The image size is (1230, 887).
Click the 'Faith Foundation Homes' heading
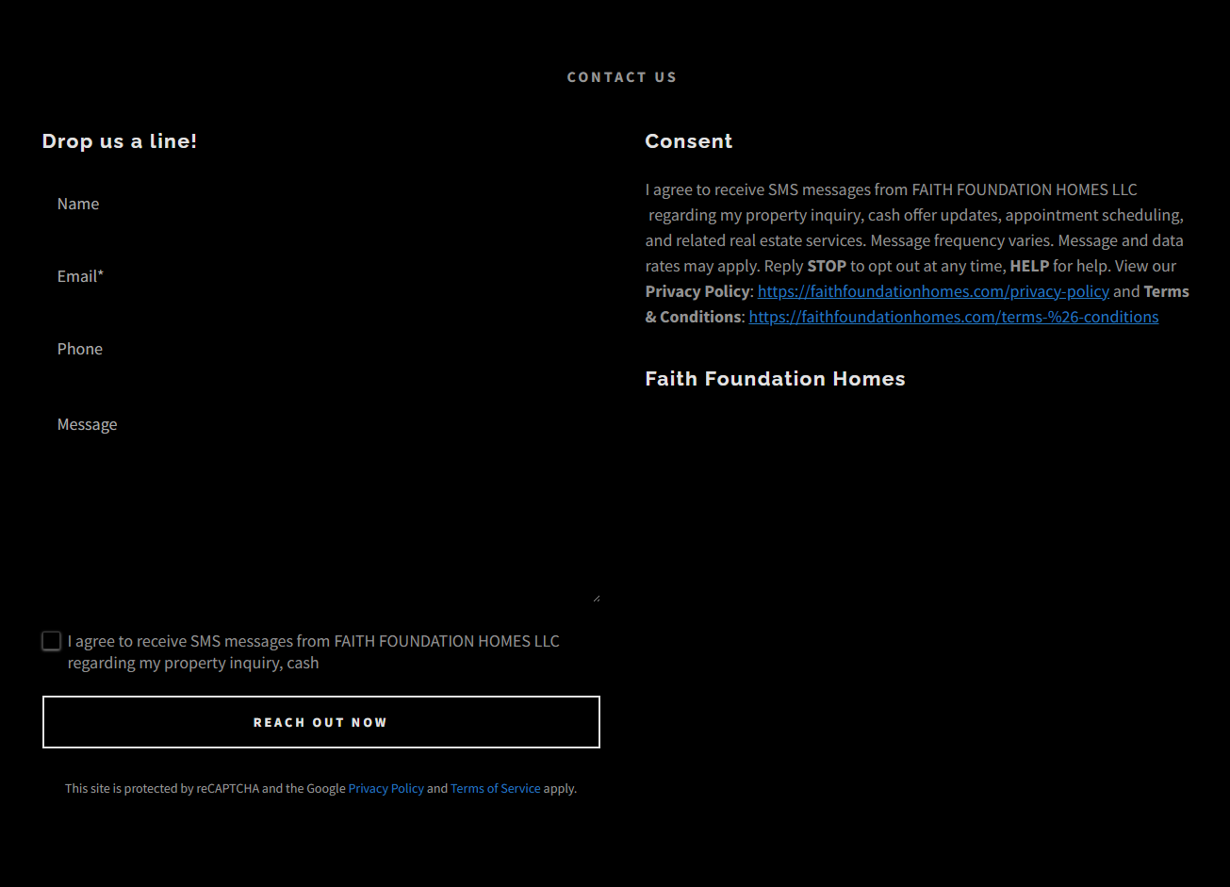pyautogui.click(x=776, y=379)
